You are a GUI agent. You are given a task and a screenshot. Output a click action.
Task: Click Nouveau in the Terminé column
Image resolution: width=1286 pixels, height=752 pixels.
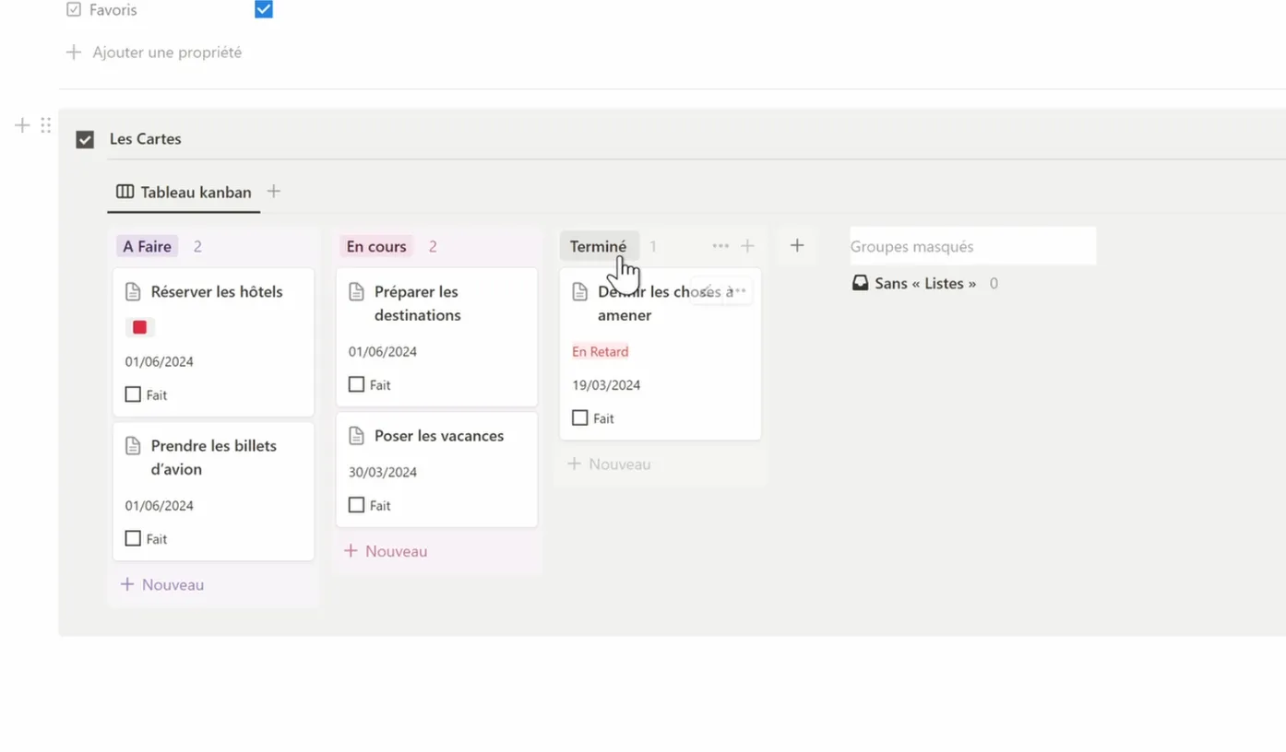point(609,464)
